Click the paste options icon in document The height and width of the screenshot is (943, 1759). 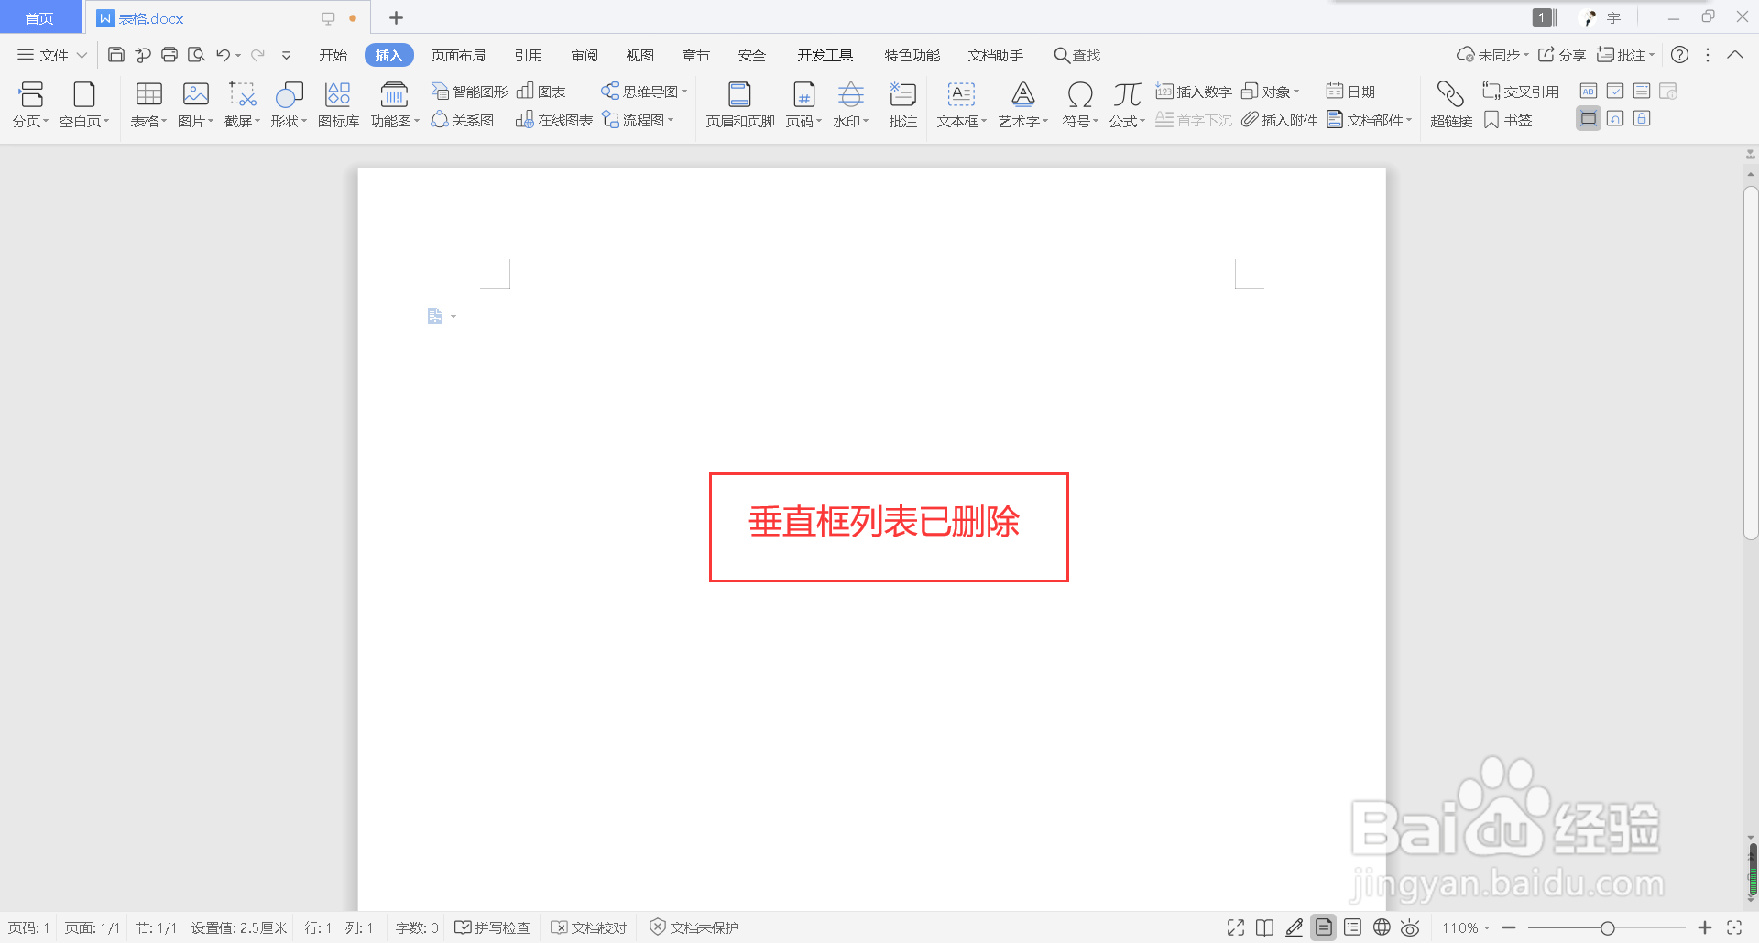point(435,316)
